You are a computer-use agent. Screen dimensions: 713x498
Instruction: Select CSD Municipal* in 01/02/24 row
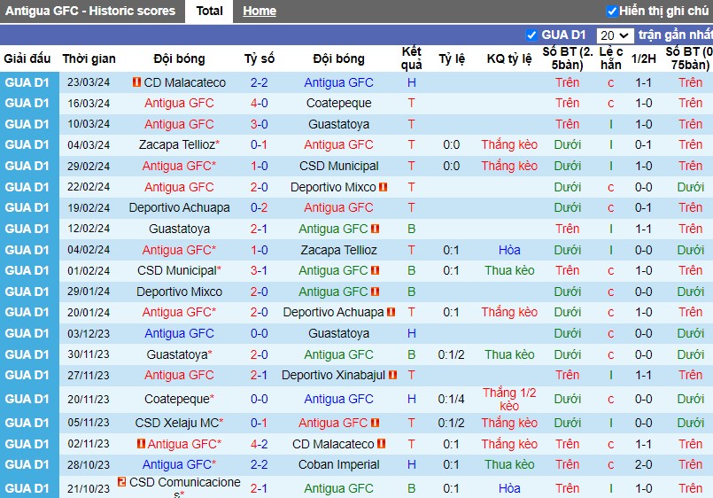[179, 270]
